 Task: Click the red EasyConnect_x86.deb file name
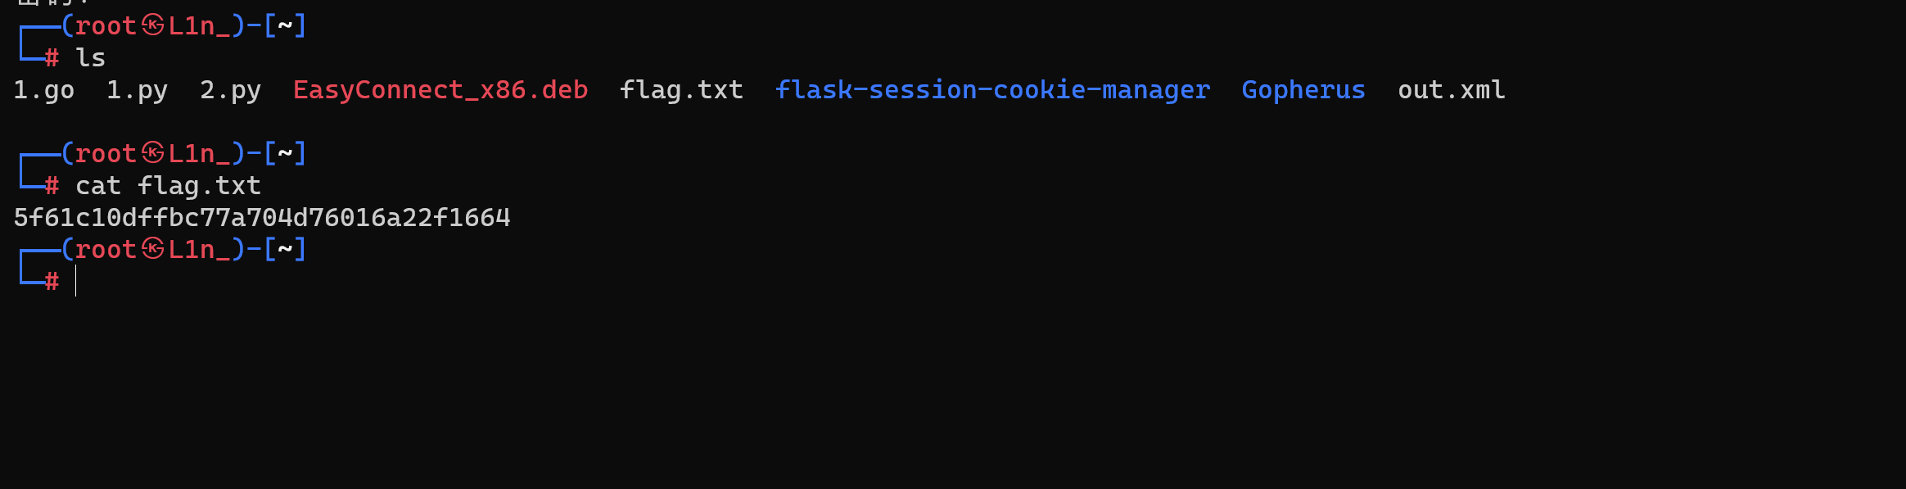[440, 89]
